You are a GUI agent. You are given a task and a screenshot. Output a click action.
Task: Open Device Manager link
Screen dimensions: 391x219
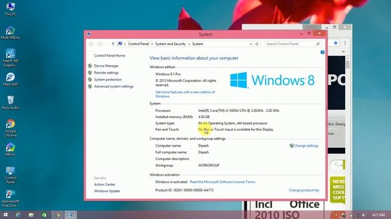106,66
